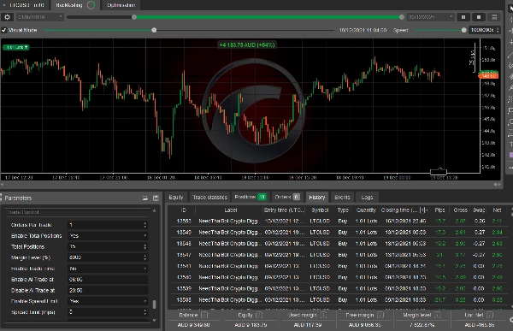The width and height of the screenshot is (513, 331).
Task: Click the info icon next to Unr. Net
Action: tap(490, 315)
